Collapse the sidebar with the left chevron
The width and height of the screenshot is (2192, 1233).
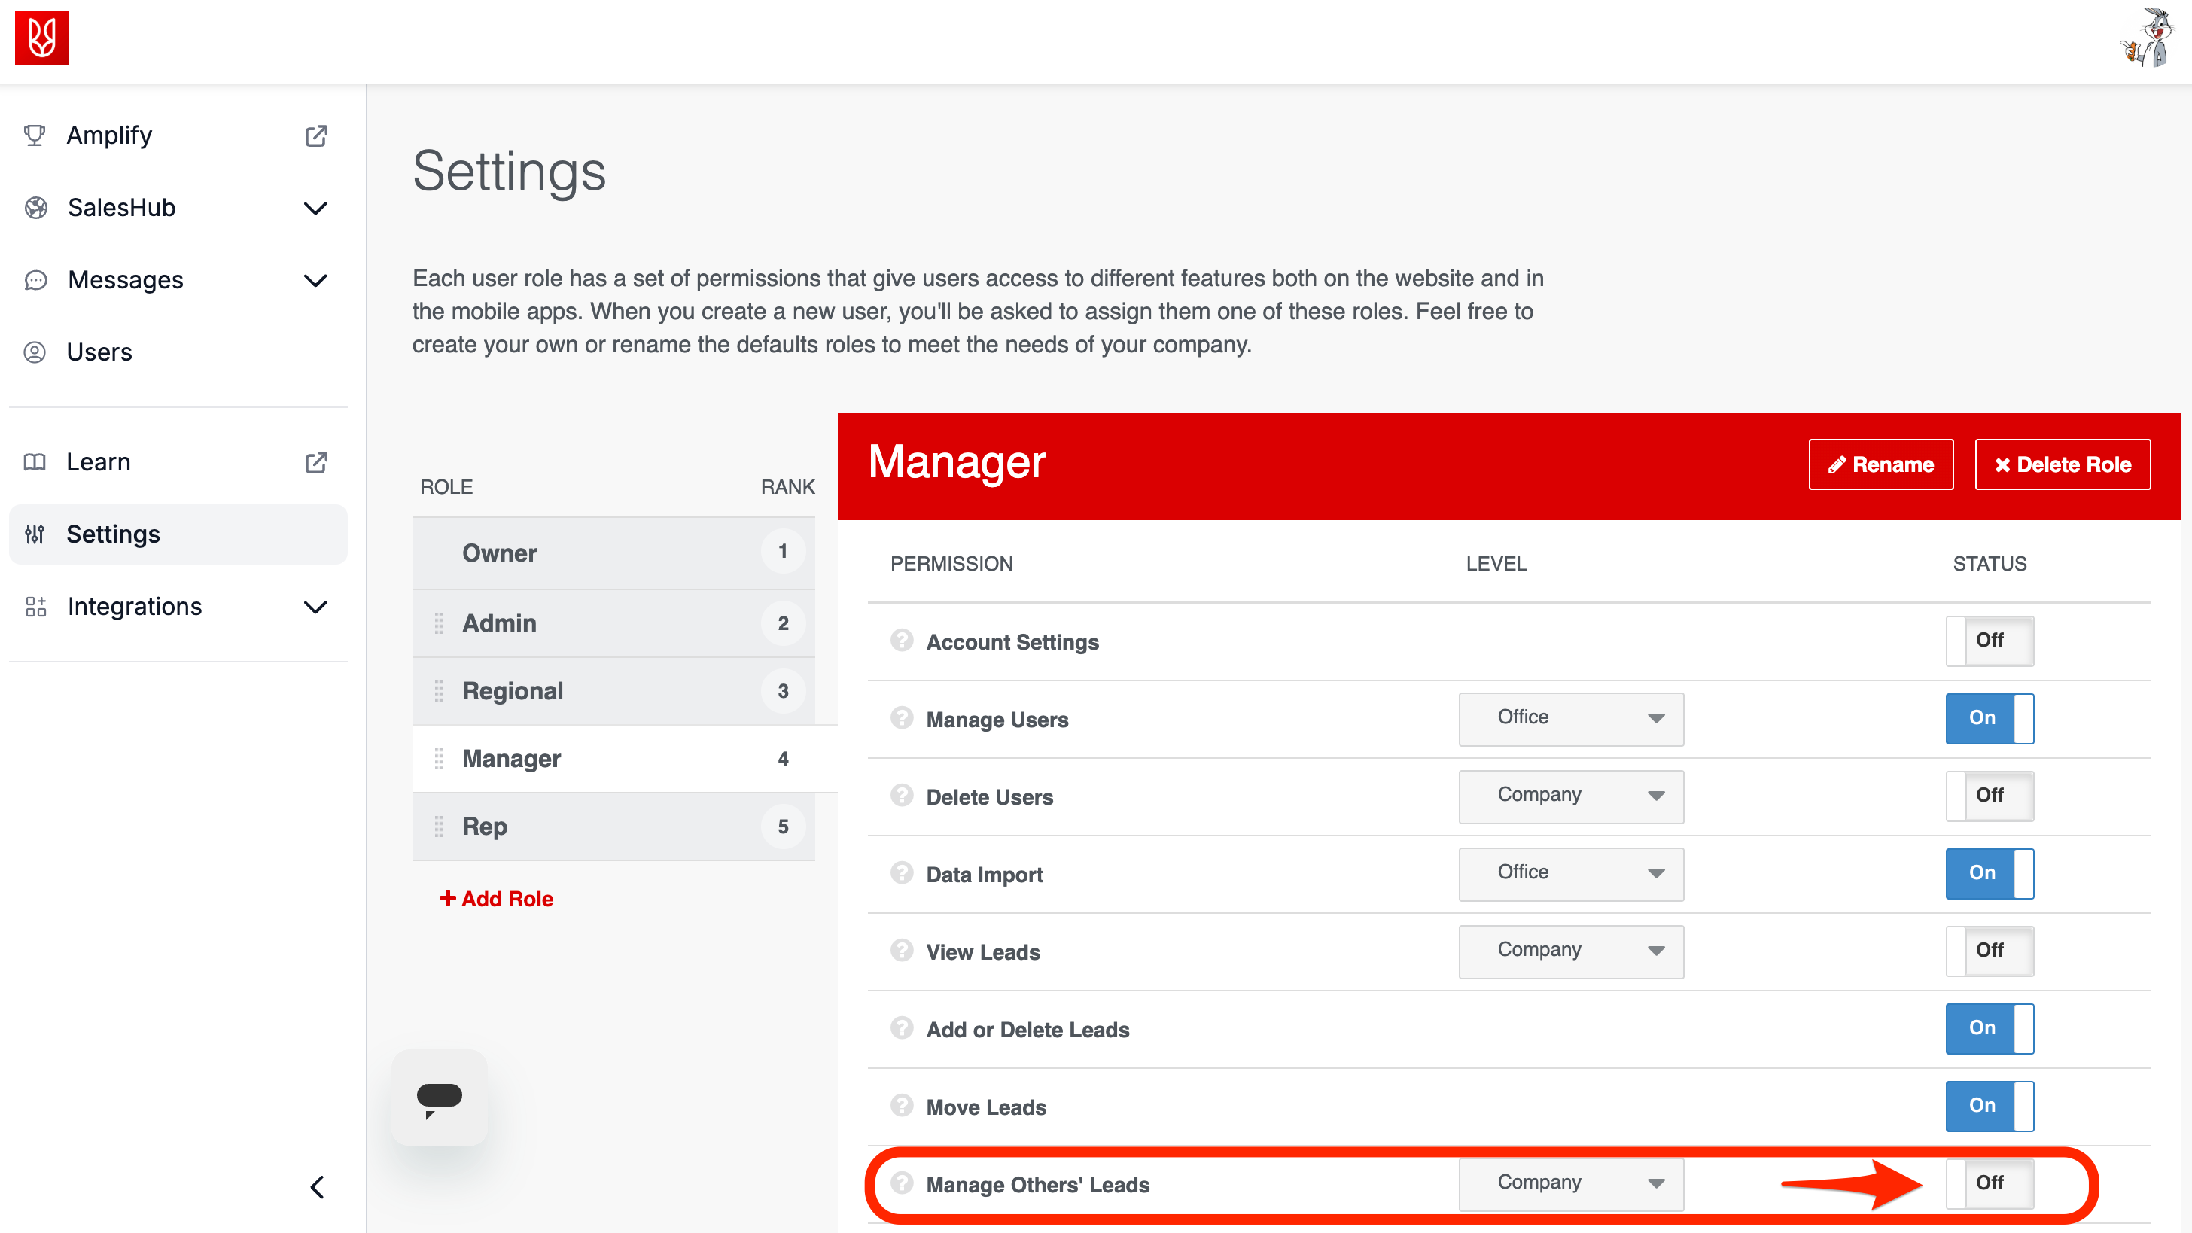318,1186
